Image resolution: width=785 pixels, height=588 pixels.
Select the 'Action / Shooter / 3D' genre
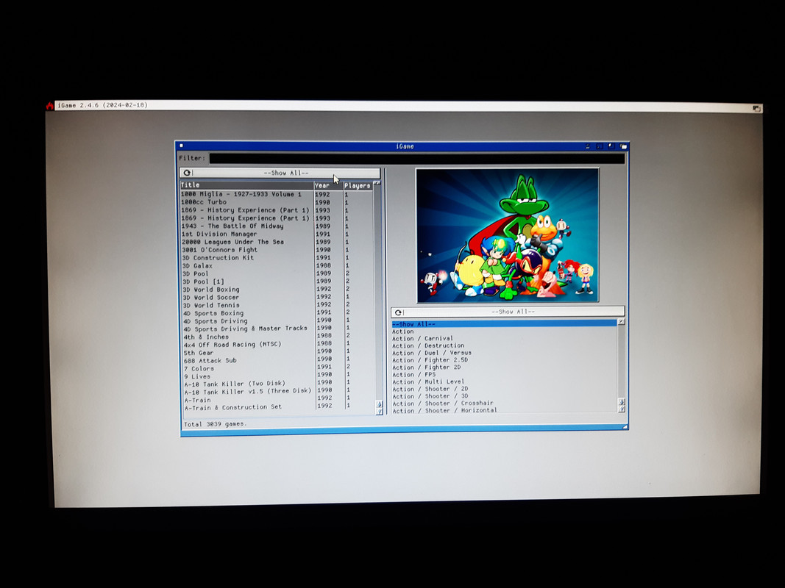click(430, 396)
